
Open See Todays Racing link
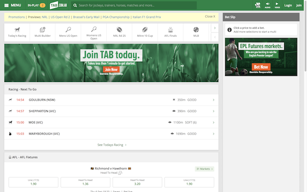[112, 145]
